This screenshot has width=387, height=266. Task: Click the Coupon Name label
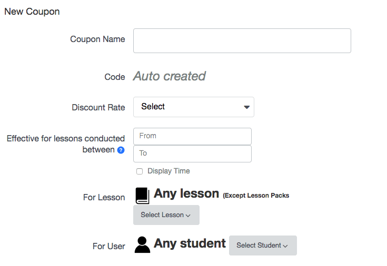click(97, 39)
